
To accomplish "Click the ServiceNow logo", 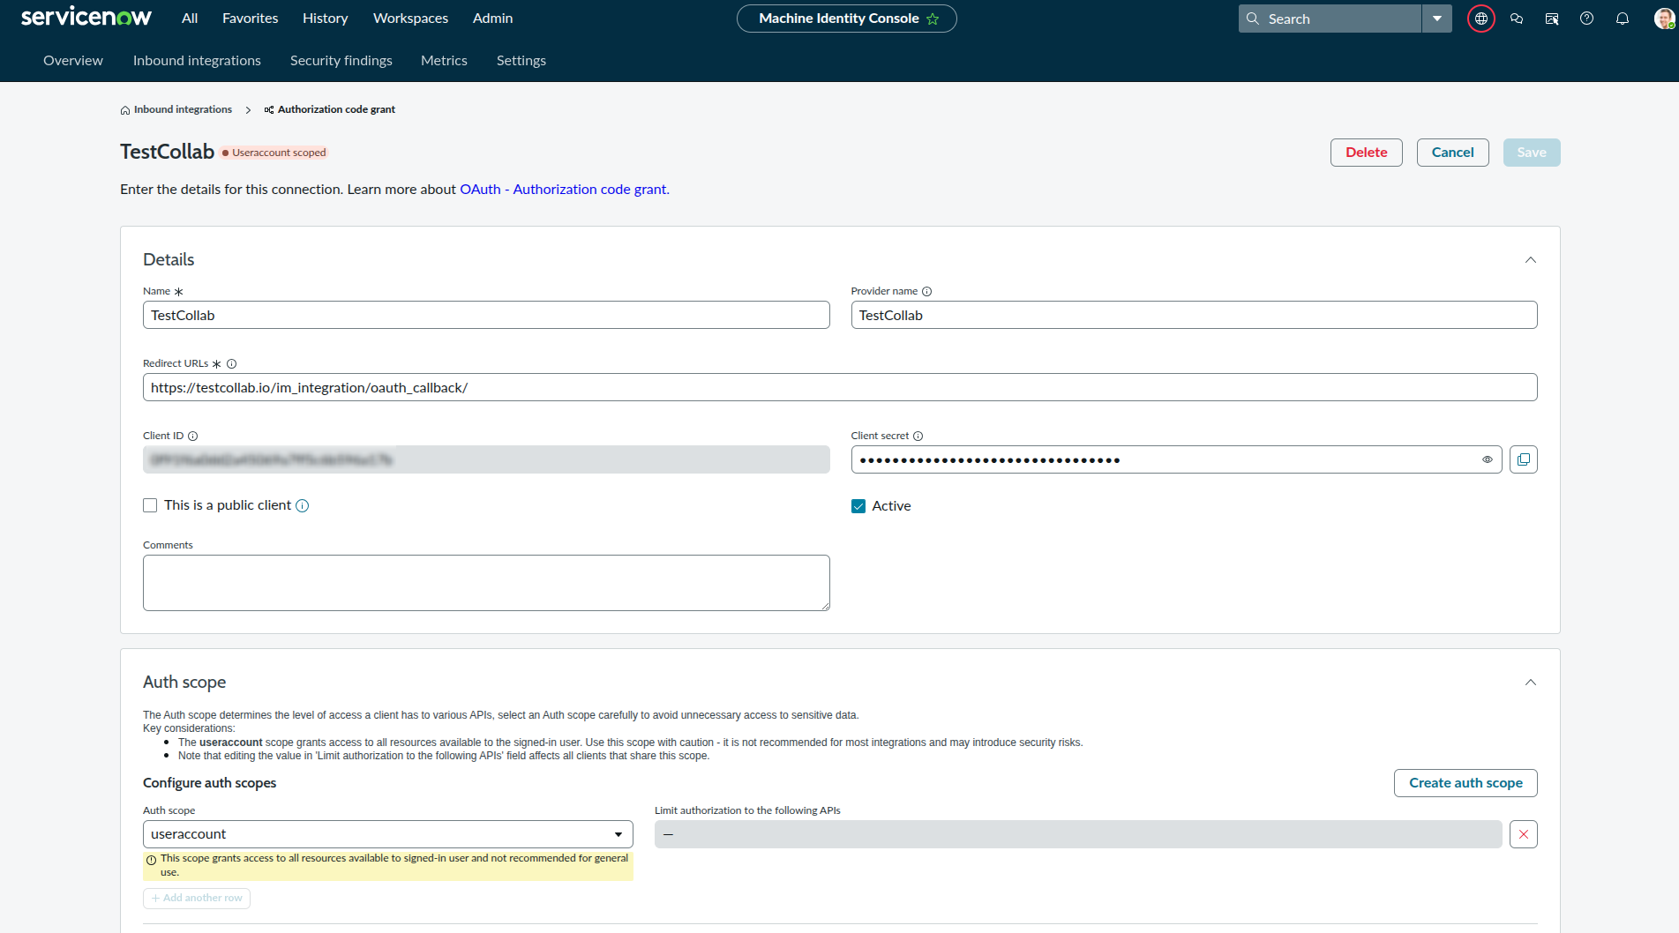I will (86, 18).
